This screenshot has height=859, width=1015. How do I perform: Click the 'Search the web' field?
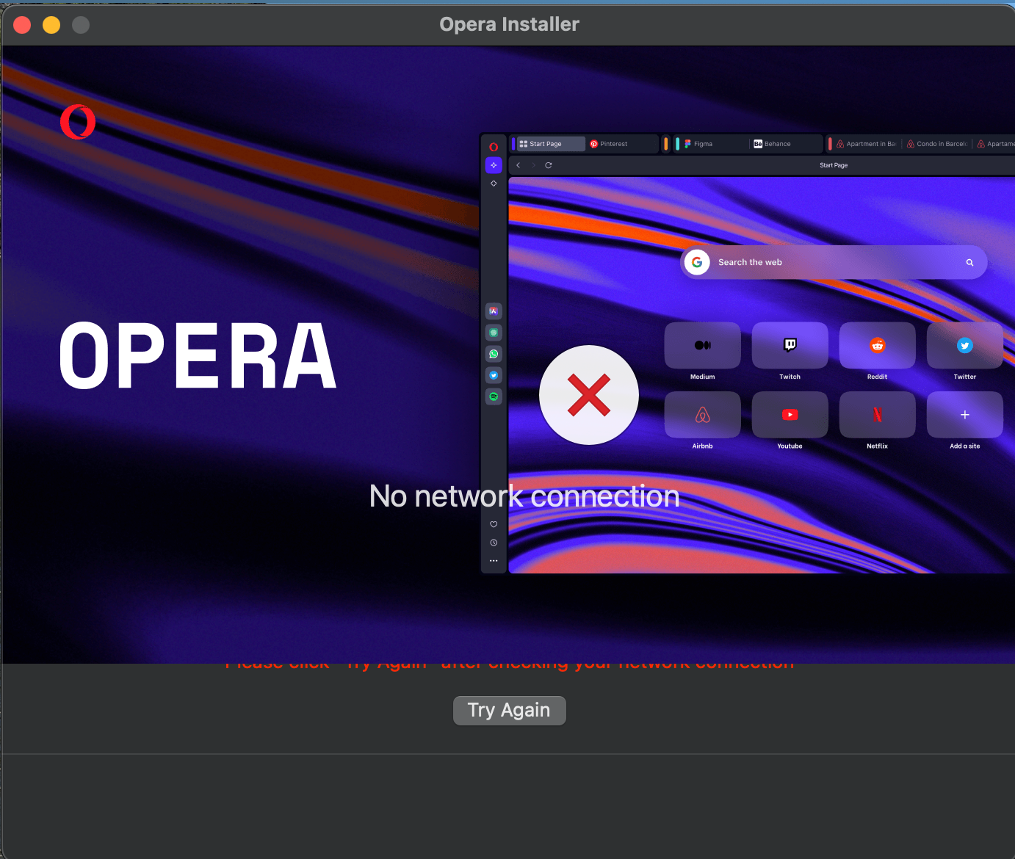(x=834, y=262)
